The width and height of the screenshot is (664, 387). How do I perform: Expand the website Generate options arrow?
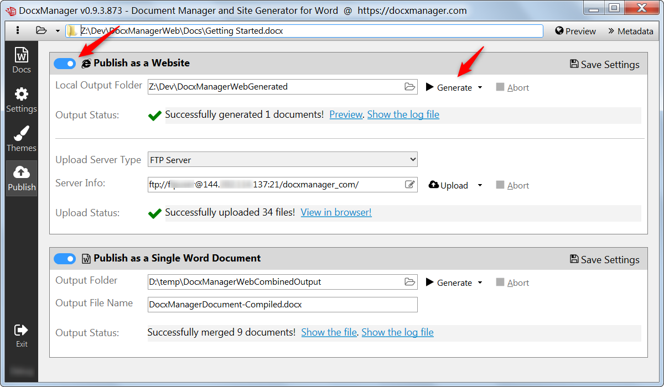[x=480, y=87]
